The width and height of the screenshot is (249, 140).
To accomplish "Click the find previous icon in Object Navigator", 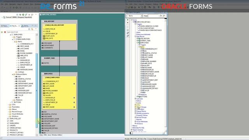I will [x=164, y=16].
